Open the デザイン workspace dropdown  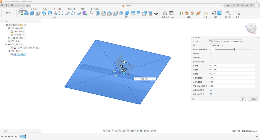(9, 13)
